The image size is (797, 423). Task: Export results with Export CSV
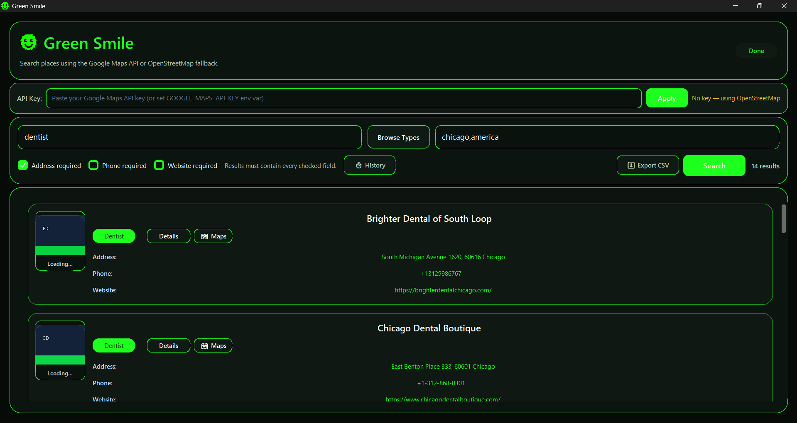click(647, 165)
